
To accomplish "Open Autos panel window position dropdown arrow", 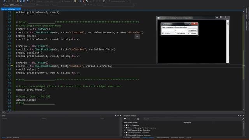I will (116, 116).
